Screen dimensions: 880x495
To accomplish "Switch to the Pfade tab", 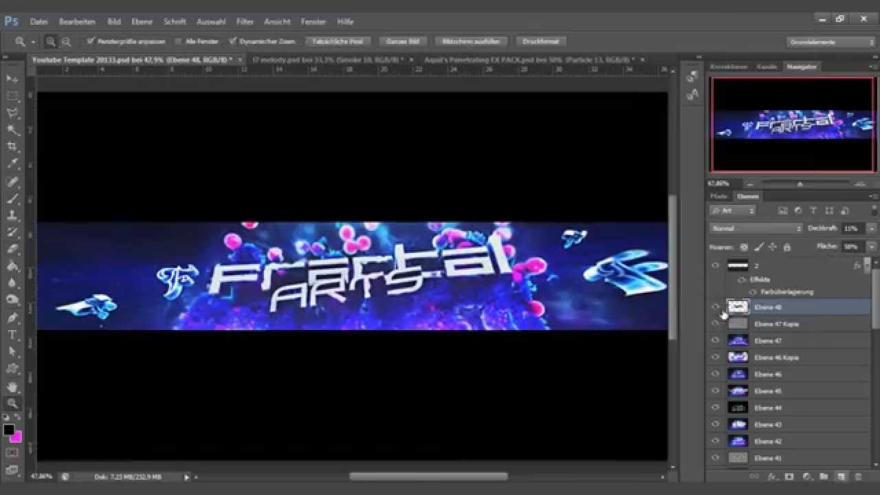I will pyautogui.click(x=718, y=197).
